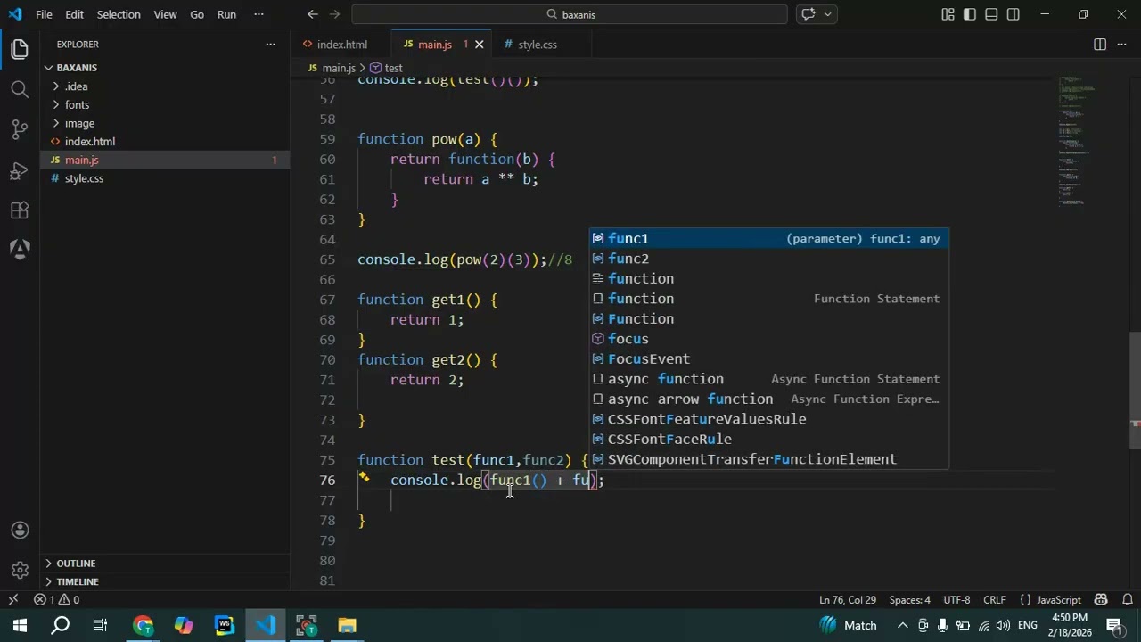The height and width of the screenshot is (642, 1141).
Task: Go back in navigation history
Action: (312, 14)
